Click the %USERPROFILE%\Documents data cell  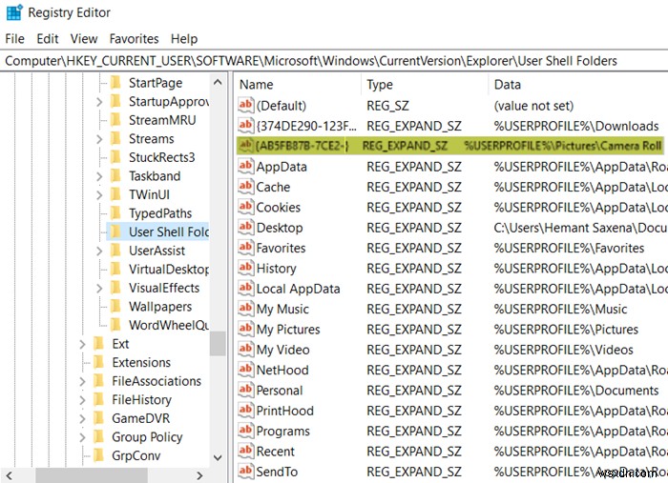coord(576,391)
